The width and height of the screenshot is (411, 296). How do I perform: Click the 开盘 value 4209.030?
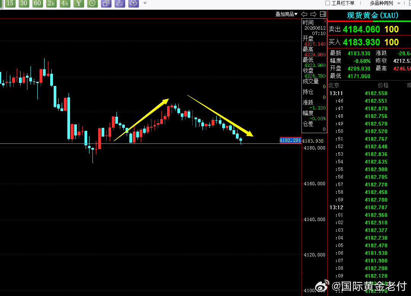point(359,68)
